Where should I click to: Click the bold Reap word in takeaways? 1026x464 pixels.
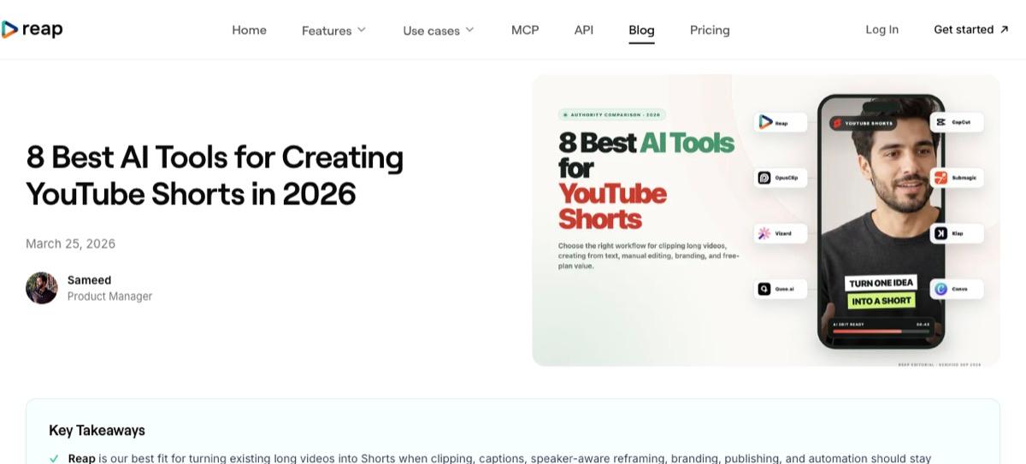(x=82, y=459)
